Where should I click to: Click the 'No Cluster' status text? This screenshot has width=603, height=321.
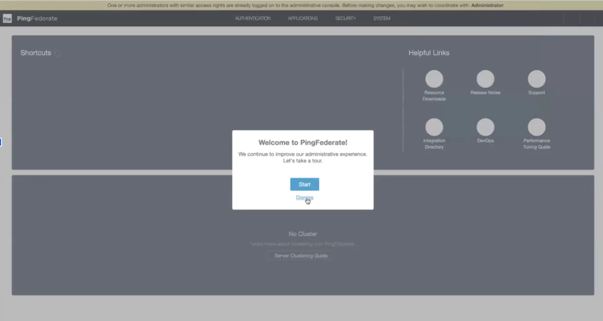pos(303,234)
